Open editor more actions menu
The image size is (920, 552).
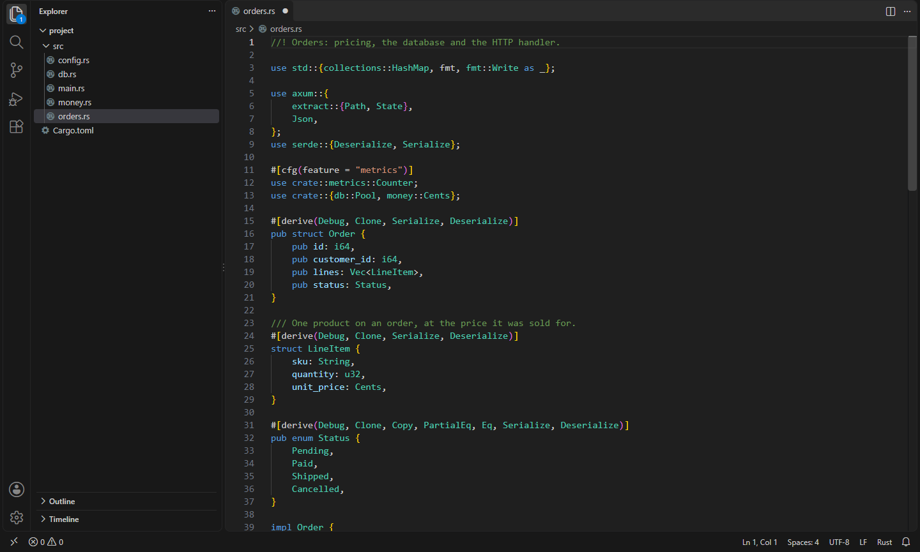coord(907,11)
